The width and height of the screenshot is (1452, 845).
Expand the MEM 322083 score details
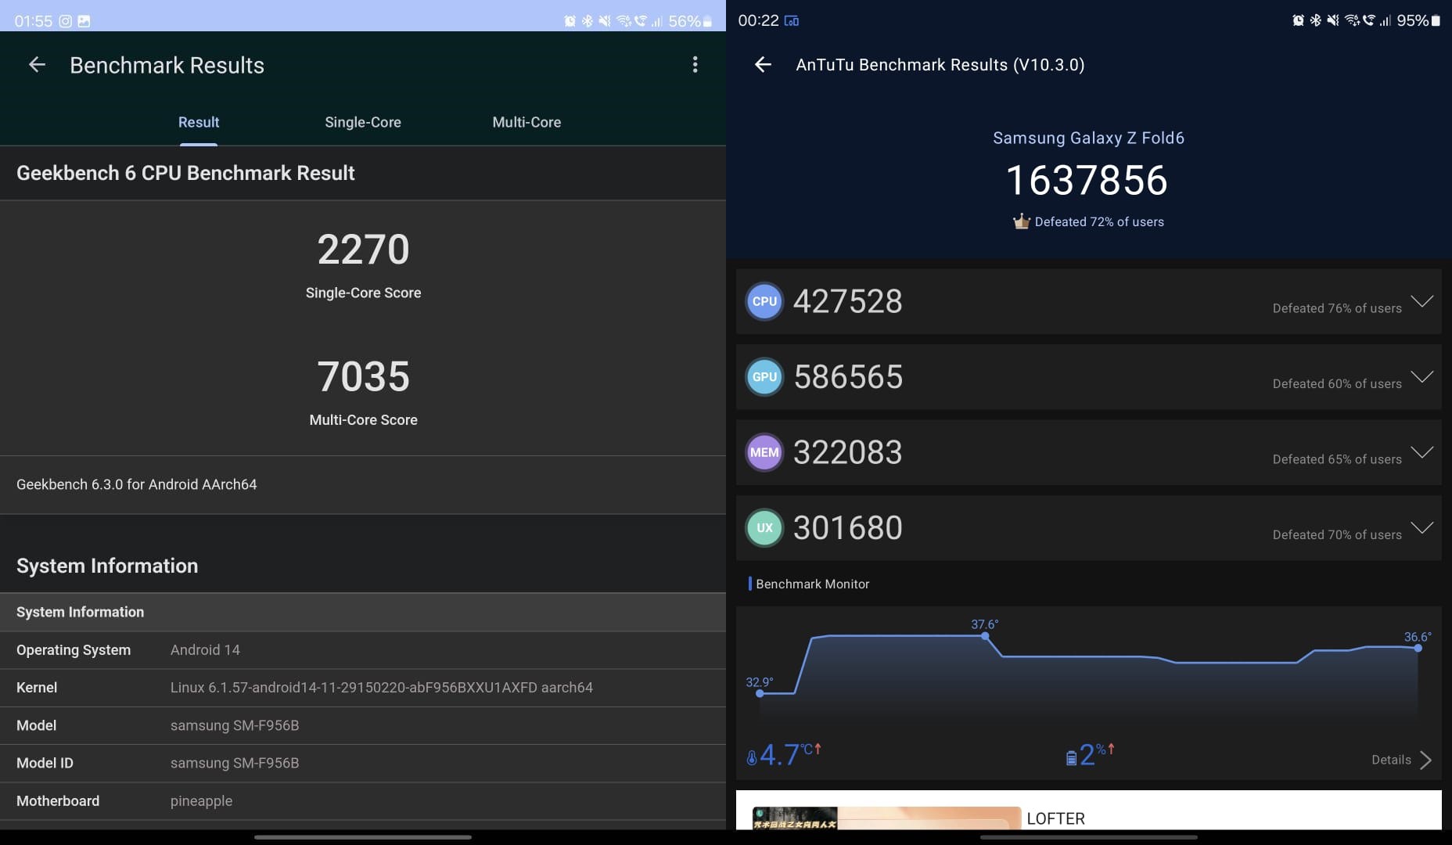point(1421,451)
